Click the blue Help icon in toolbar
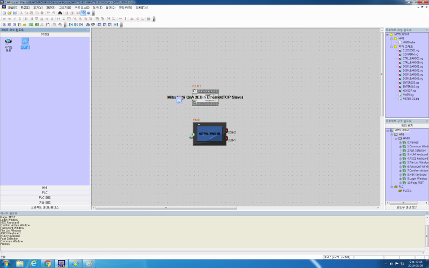 pyautogui.click(x=89, y=13)
